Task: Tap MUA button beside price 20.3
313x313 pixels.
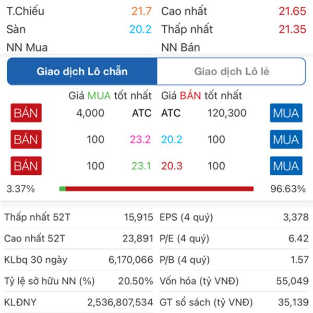Action: tap(286, 166)
